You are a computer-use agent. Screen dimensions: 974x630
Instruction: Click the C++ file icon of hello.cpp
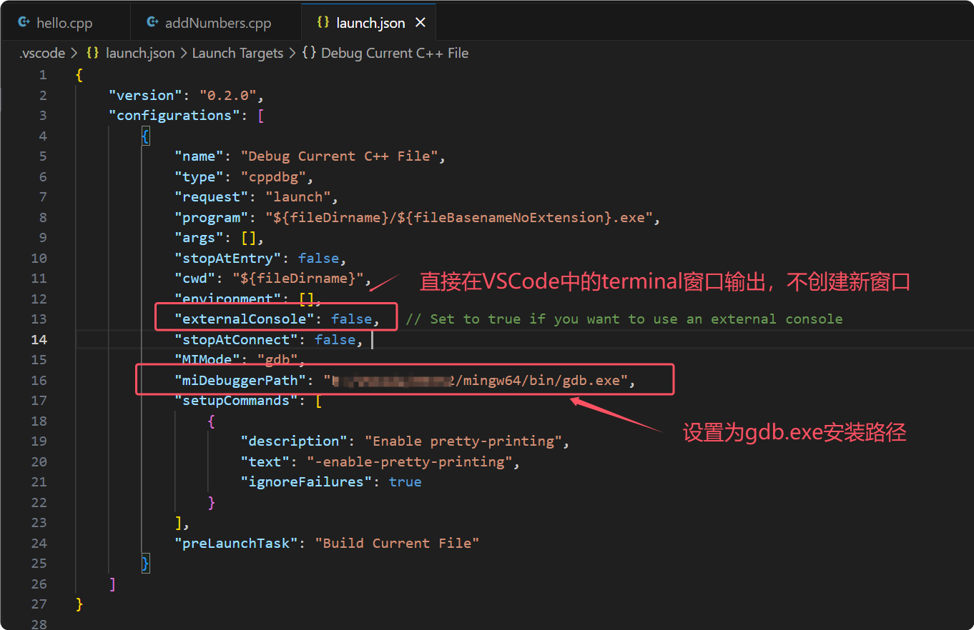tap(24, 23)
